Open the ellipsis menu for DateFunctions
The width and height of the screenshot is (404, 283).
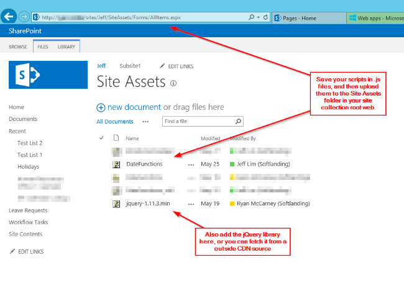pyautogui.click(x=191, y=164)
